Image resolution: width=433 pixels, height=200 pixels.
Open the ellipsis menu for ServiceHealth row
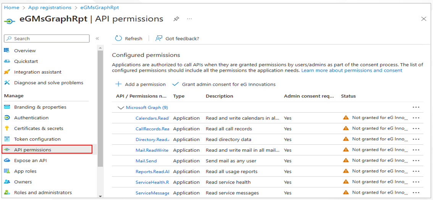tap(416, 182)
